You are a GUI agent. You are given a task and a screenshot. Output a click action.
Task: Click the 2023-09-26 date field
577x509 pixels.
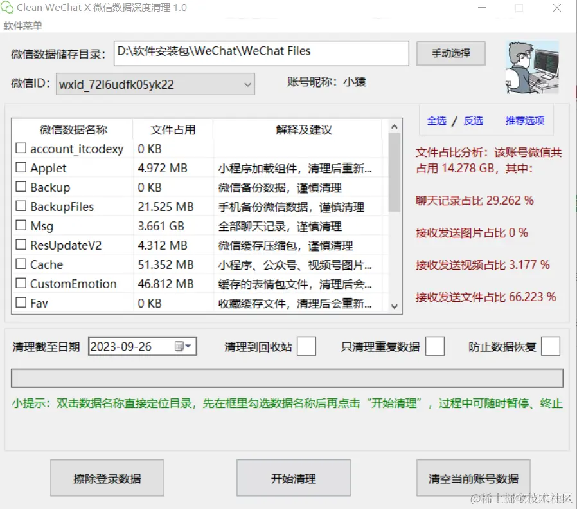tap(143, 346)
